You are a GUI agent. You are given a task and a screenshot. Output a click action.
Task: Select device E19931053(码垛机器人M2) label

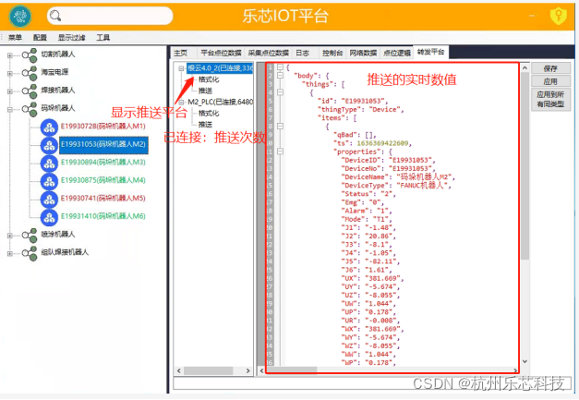tap(103, 145)
